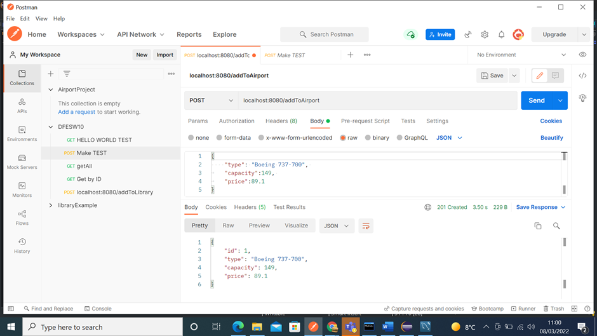Click the Postman logo home icon
The image size is (597, 336).
point(15,34)
